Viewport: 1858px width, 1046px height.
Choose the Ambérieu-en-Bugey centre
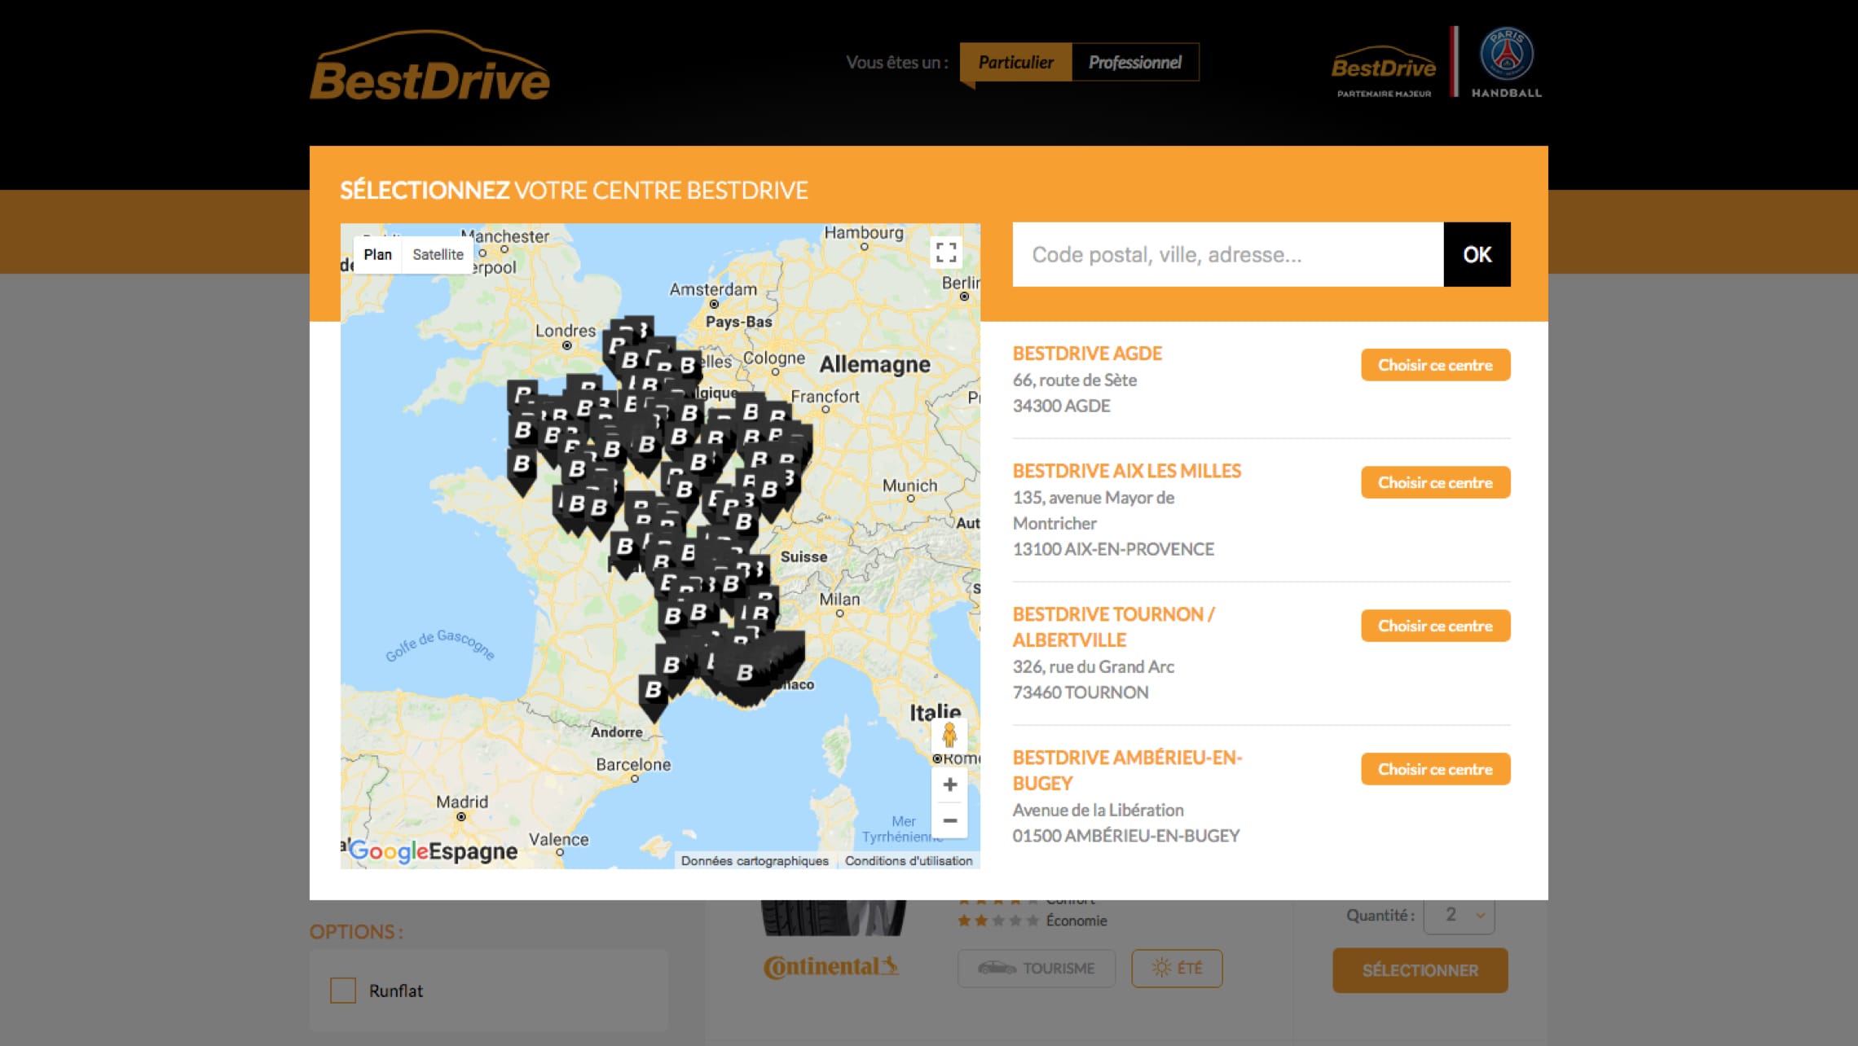(x=1435, y=769)
